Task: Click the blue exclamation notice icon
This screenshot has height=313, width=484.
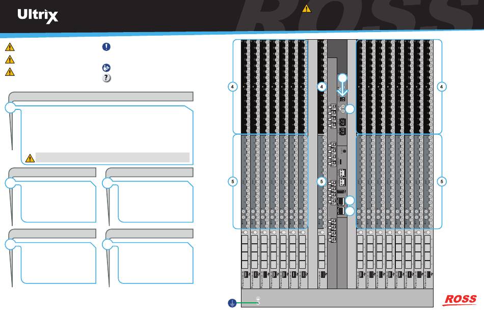Action: [106, 46]
